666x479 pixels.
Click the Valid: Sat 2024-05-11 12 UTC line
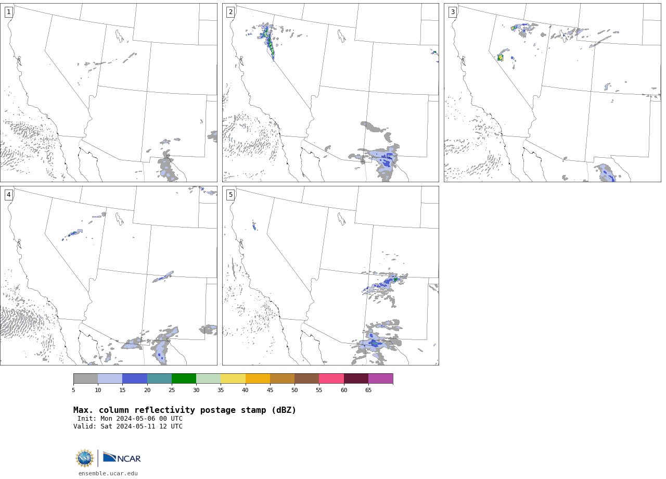pos(128,426)
